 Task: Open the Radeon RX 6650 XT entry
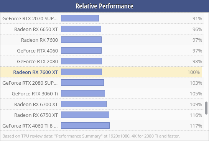click(x=36, y=29)
